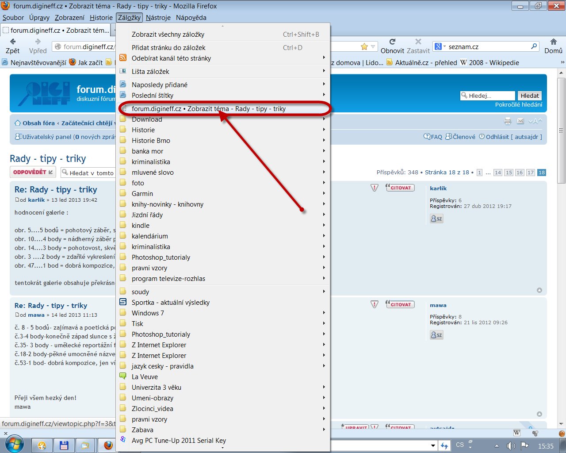The width and height of the screenshot is (566, 453).
Task: Click the volume icon in system tray
Action: coord(511,445)
